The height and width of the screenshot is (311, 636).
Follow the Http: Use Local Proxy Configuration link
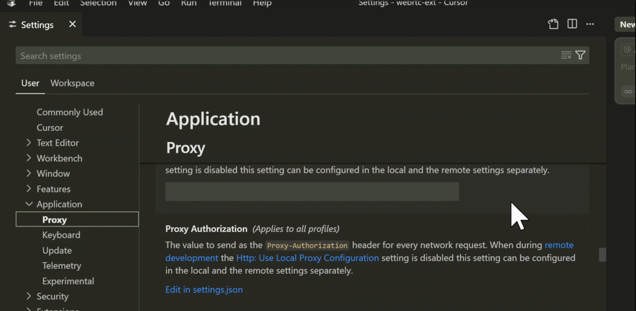(307, 258)
